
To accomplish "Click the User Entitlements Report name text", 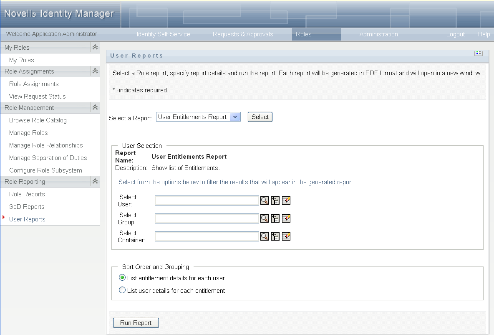I will tap(189, 157).
